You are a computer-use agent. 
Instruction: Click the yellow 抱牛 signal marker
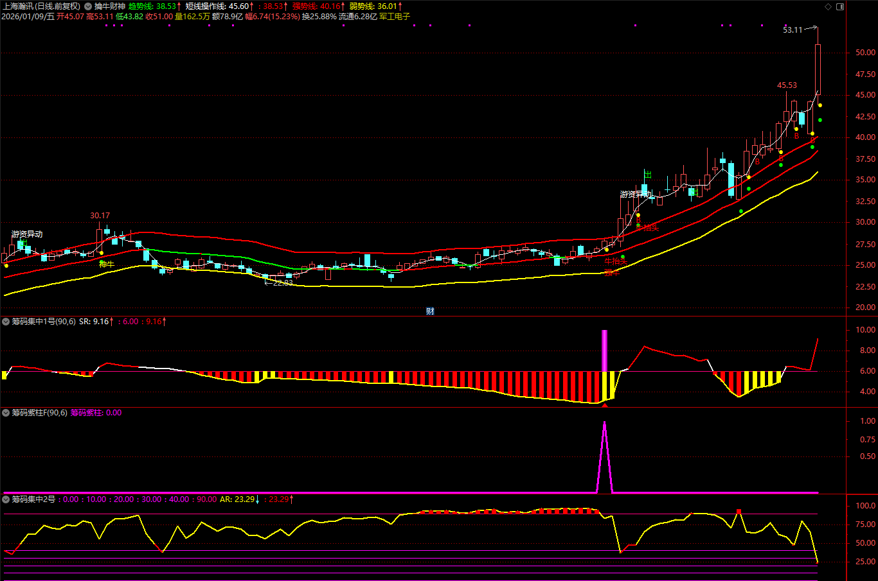point(107,264)
